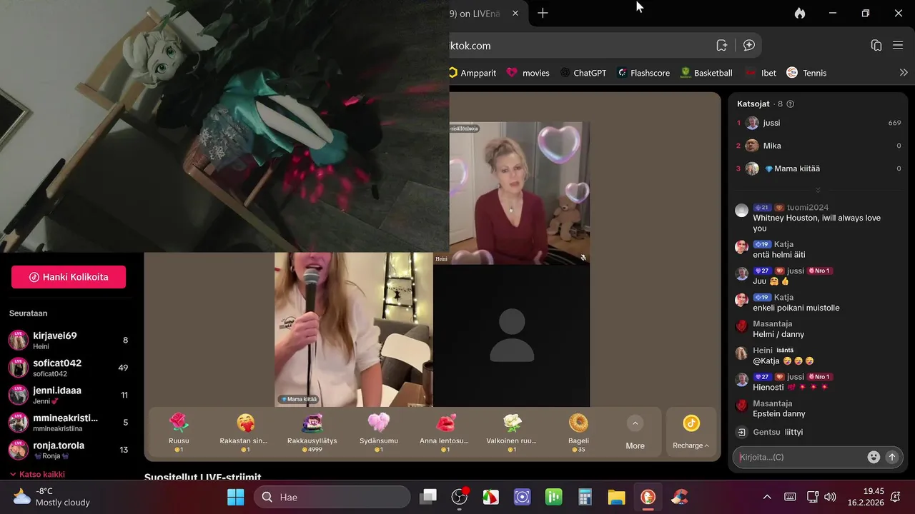The image size is (915, 514).
Task: Open the AI chat icon in address bar
Action: [749, 45]
